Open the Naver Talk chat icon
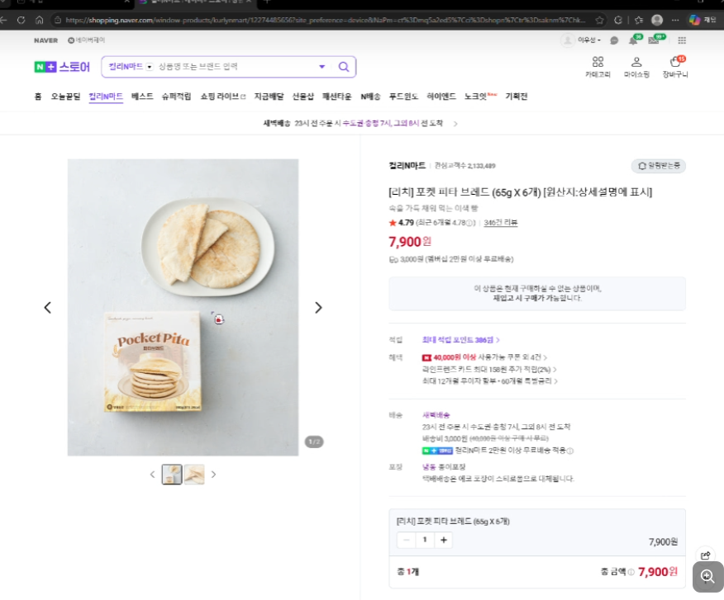This screenshot has width=724, height=600. tap(614, 40)
